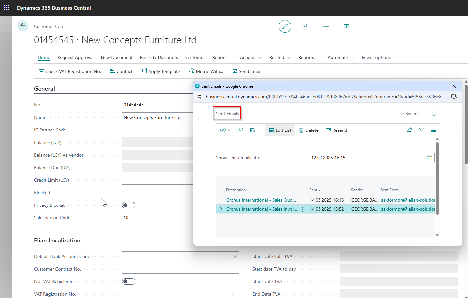Click the Dynamics 365 Business Central title
Screen dimensions: 468x298
tap(54, 8)
